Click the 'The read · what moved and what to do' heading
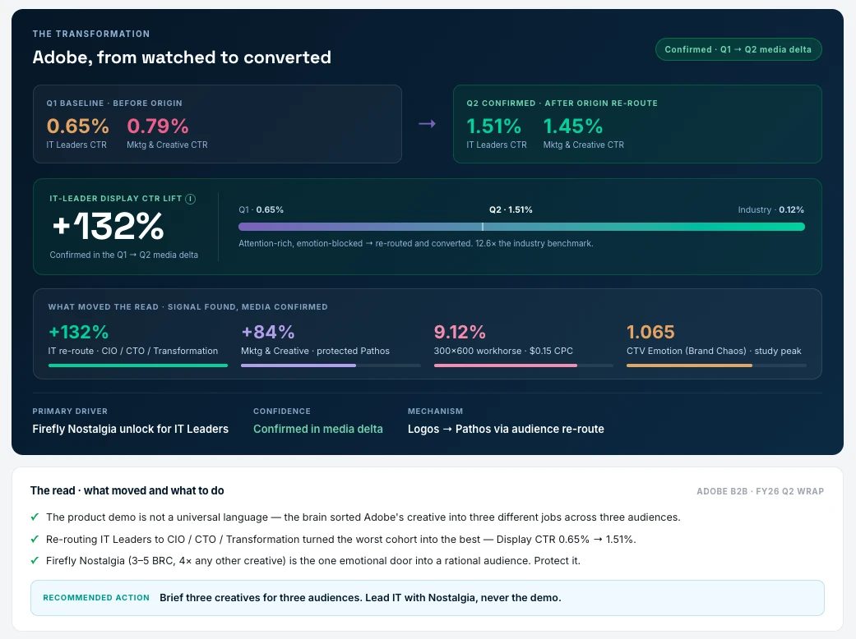856x639 pixels. (x=127, y=490)
